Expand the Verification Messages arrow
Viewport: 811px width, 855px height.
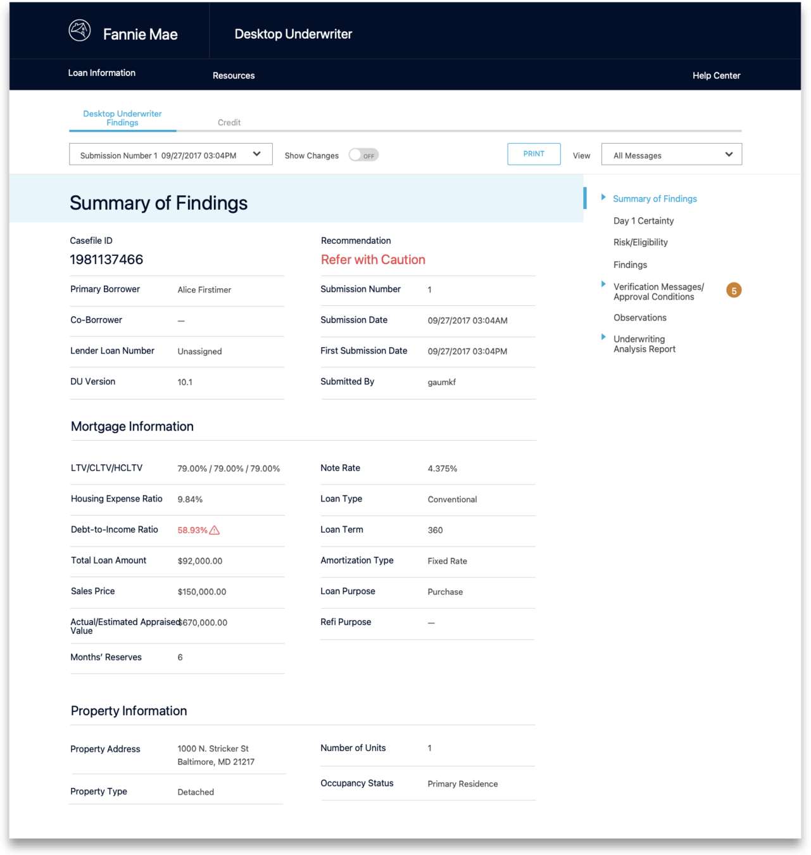pos(603,284)
